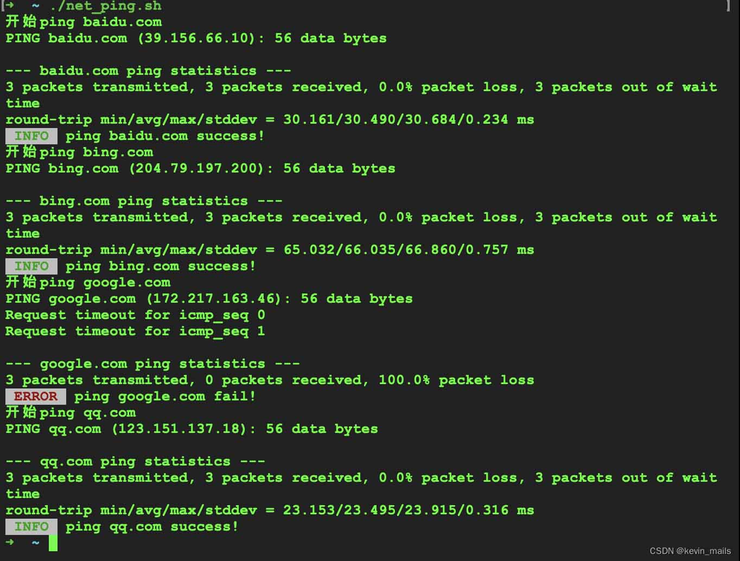The image size is (740, 561).
Task: Click the first INFO badge for baidu.com
Action: point(31,136)
